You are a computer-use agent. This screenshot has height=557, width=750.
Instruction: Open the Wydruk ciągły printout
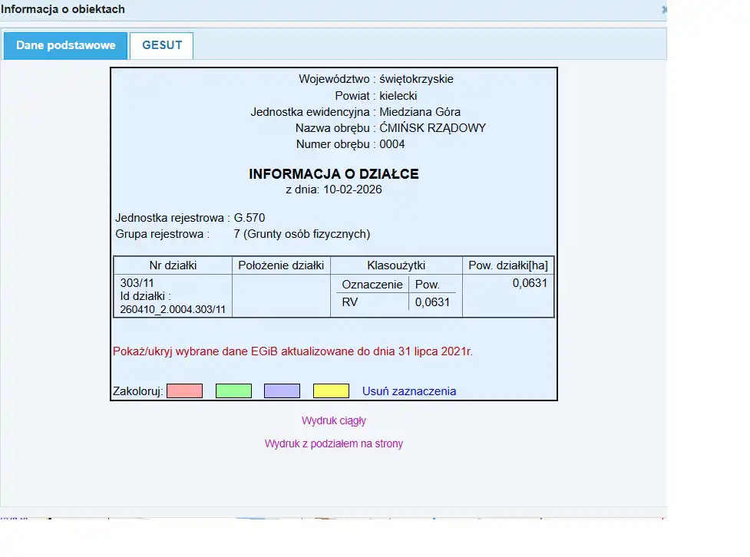coord(334,420)
